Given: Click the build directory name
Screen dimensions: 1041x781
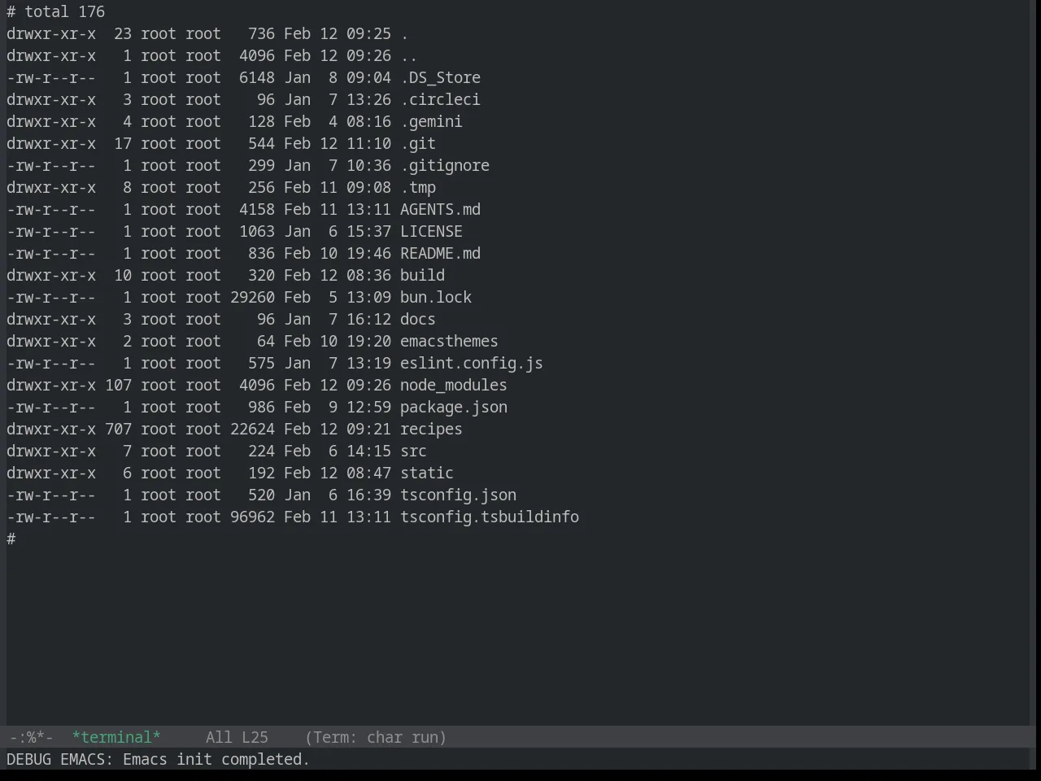Looking at the screenshot, I should coord(422,275).
